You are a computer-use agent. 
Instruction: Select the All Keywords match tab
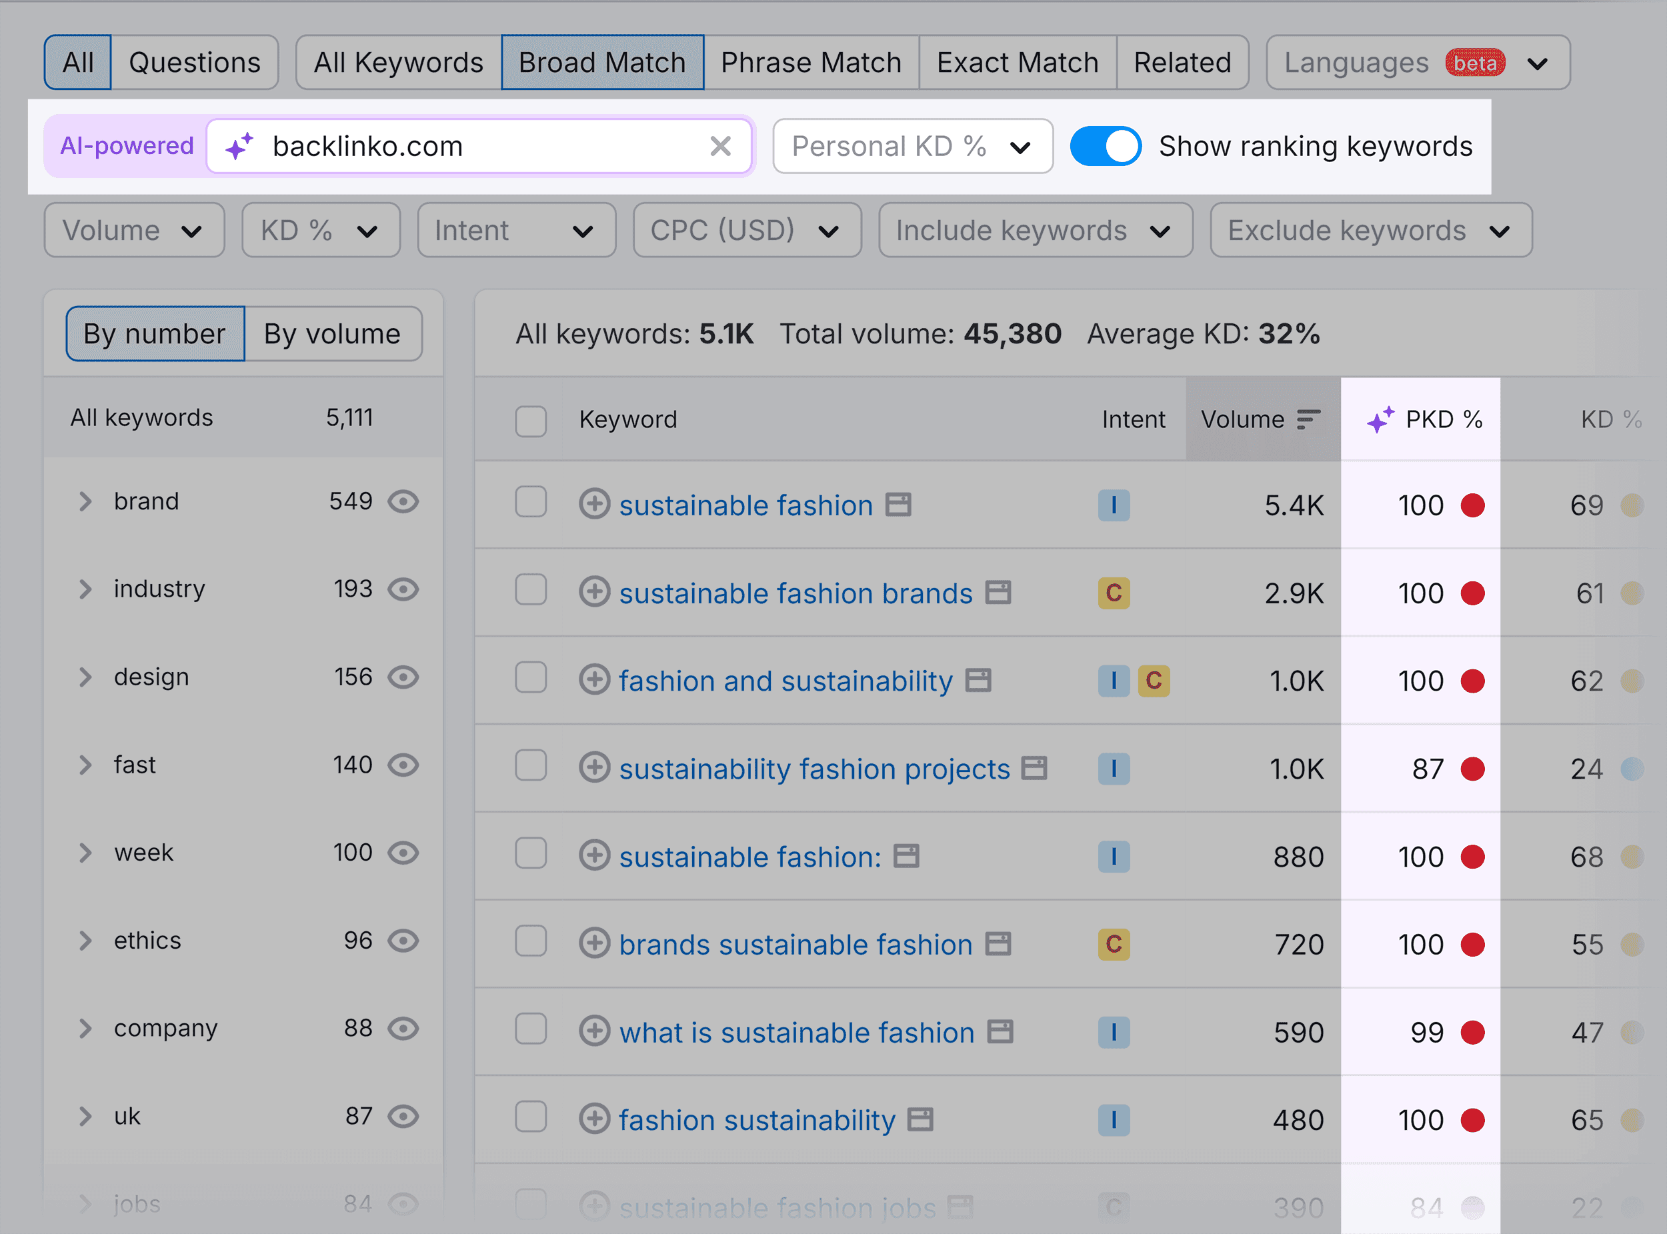[x=398, y=63]
